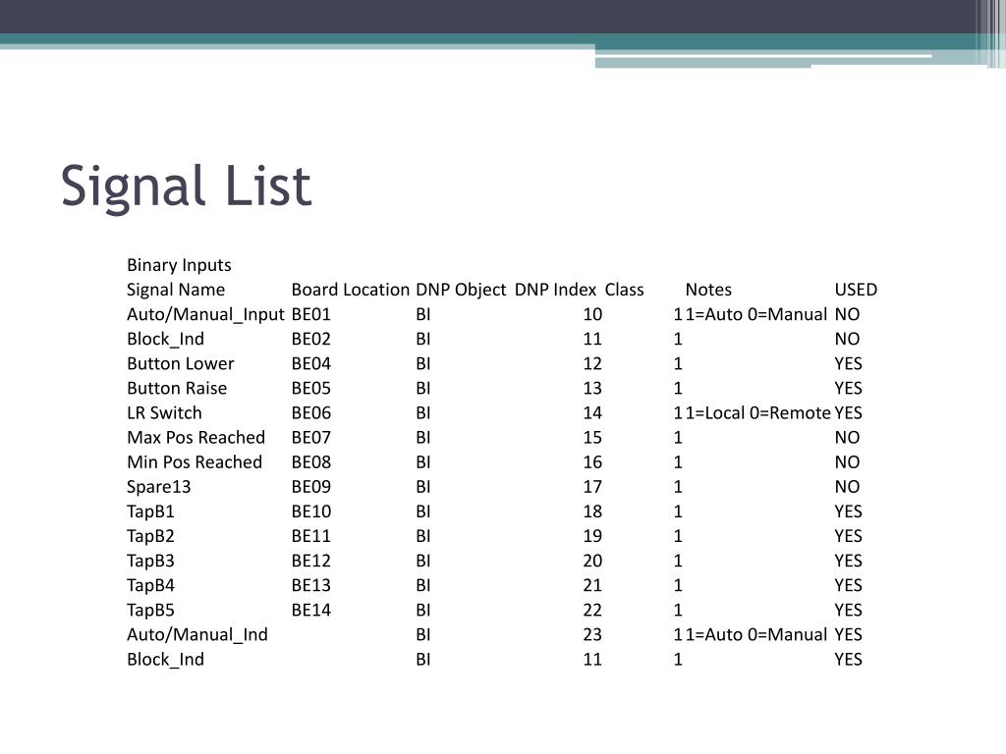Select the 'Button Lower' signal name

click(x=181, y=363)
